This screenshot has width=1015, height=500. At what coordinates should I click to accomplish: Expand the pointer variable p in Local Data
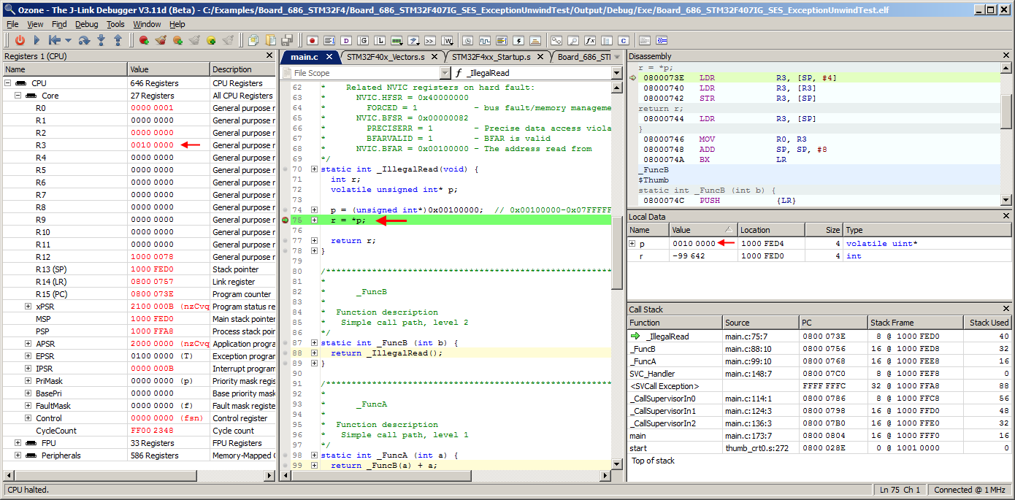(x=633, y=243)
